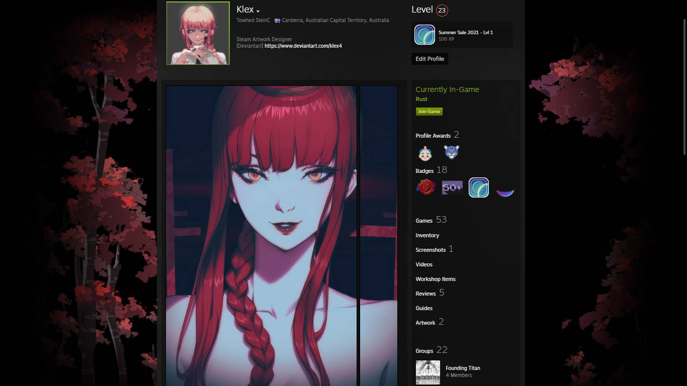687x386 pixels.
Task: Select the purple crescent badge icon
Action: point(505,192)
